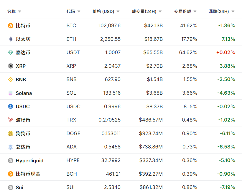The height and width of the screenshot is (194, 242).
Task: Click the XRP gray logo icon
Action: [11, 66]
